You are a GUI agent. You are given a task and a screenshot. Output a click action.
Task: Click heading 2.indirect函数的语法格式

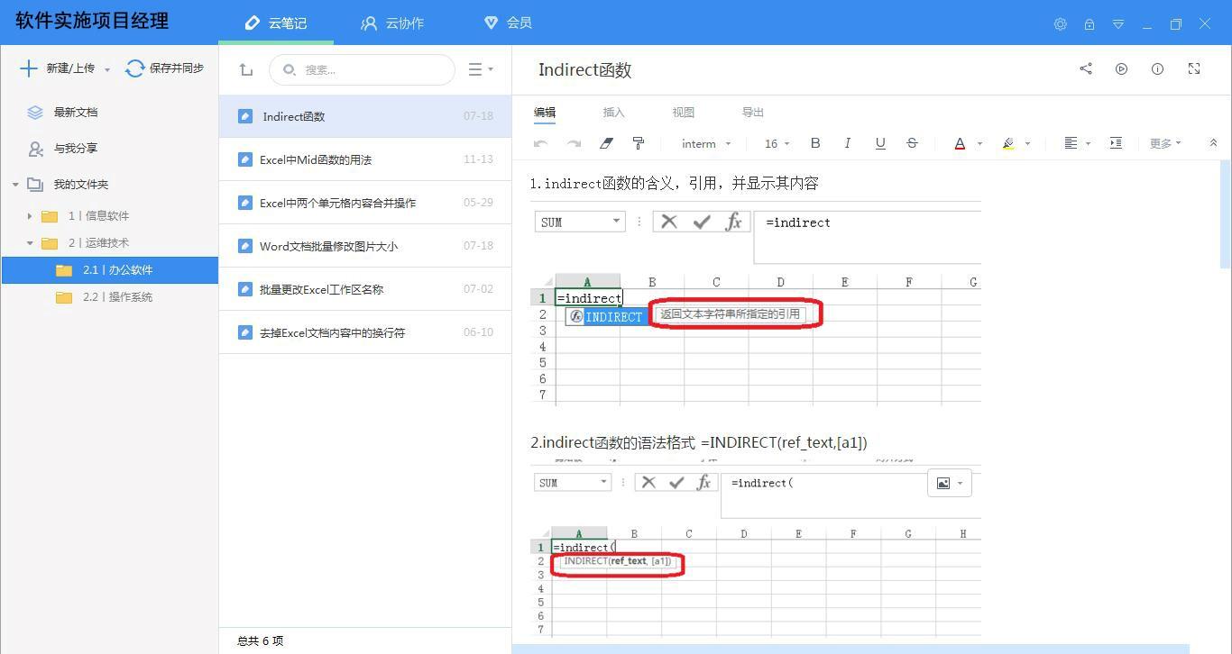tap(699, 442)
